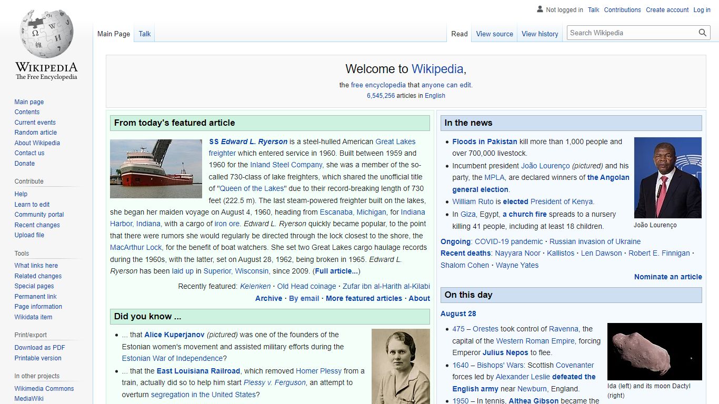Open the João Lourenço portrait image

[668, 178]
